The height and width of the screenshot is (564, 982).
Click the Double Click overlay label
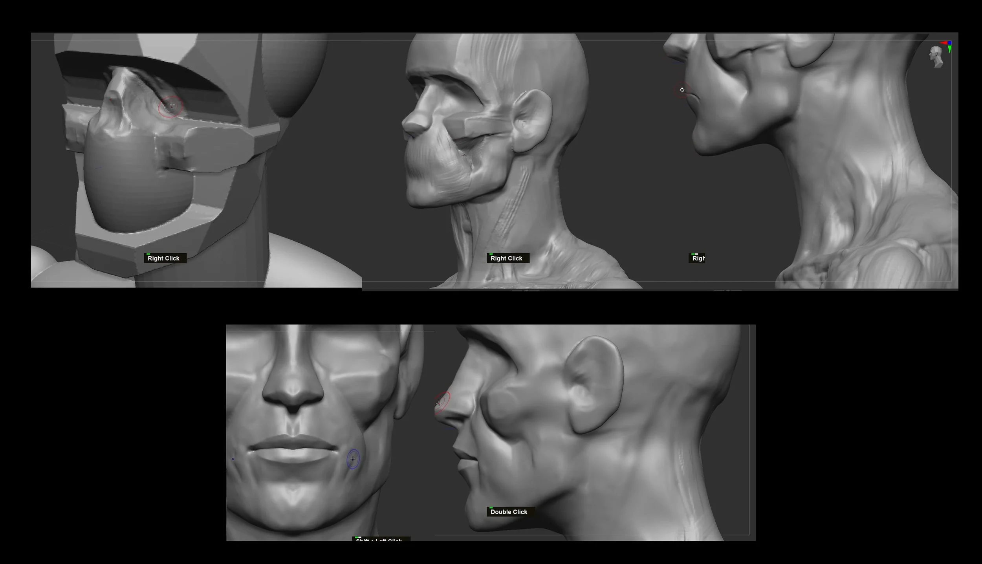click(509, 512)
